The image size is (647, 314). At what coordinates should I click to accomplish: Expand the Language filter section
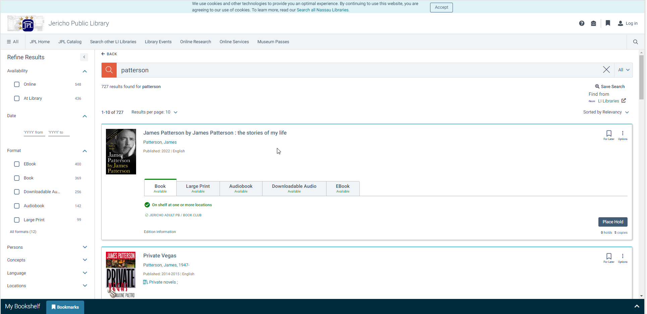[x=85, y=273]
